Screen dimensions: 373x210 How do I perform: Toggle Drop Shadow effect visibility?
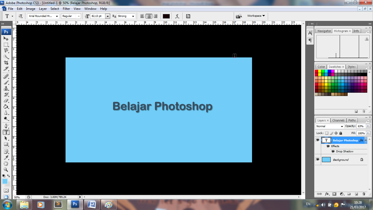click(333, 151)
